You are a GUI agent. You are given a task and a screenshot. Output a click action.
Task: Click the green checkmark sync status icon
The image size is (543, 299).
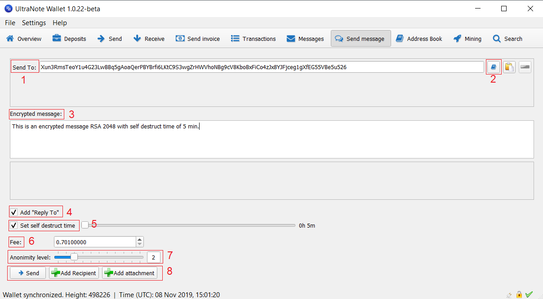click(529, 295)
